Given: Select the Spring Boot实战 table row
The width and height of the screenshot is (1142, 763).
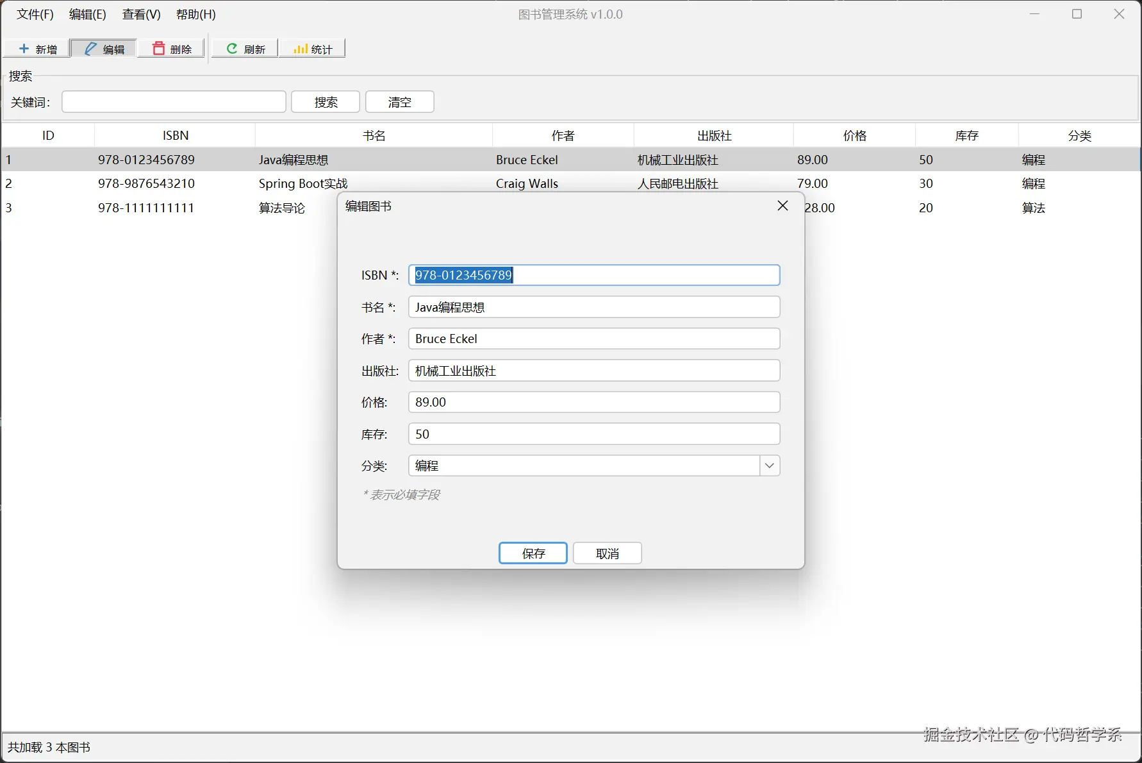Looking at the screenshot, I should coord(192,183).
